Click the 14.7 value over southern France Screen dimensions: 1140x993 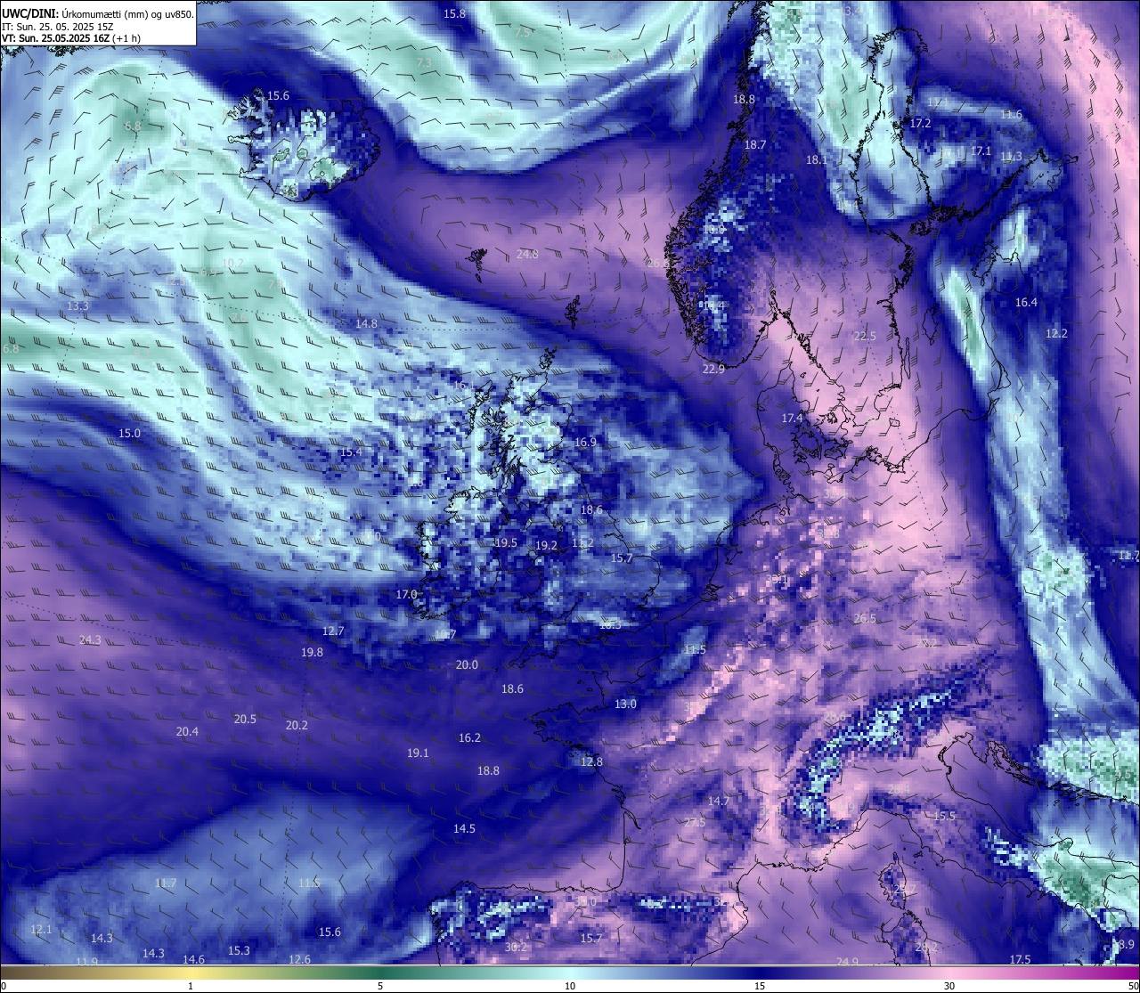[x=718, y=802]
